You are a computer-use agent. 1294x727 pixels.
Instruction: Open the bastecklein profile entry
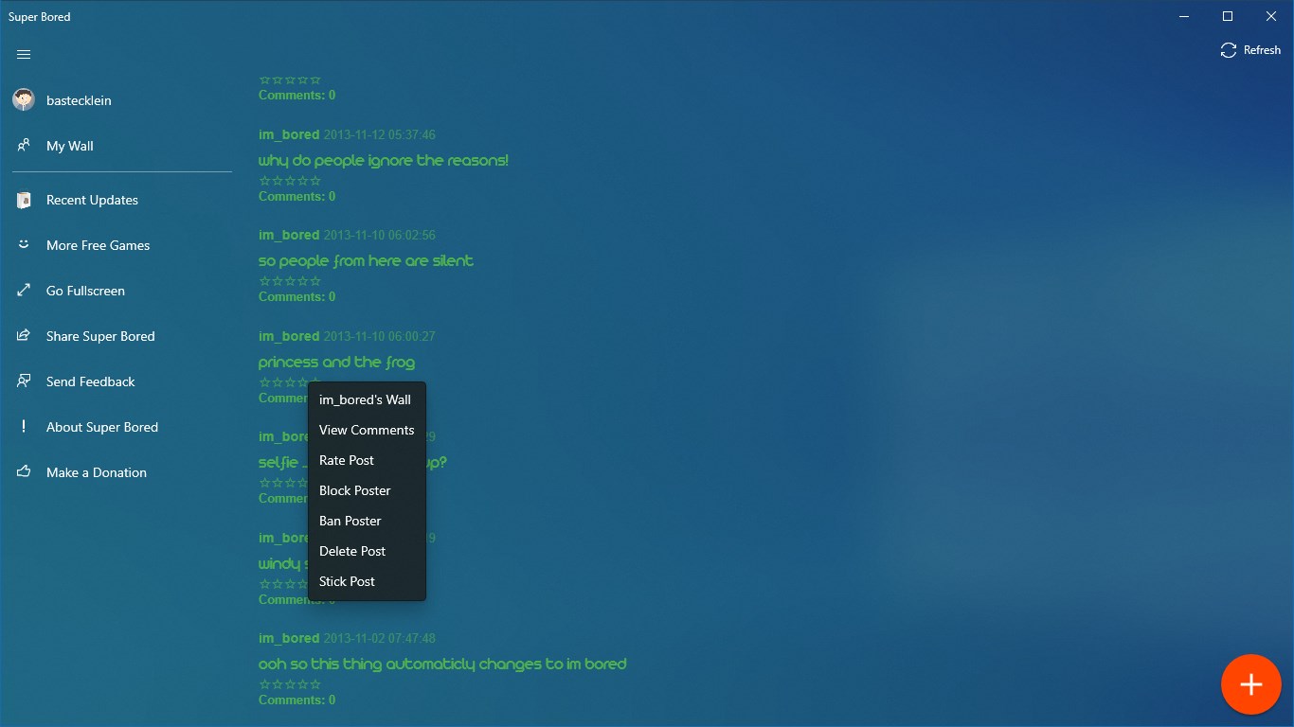[x=79, y=100]
